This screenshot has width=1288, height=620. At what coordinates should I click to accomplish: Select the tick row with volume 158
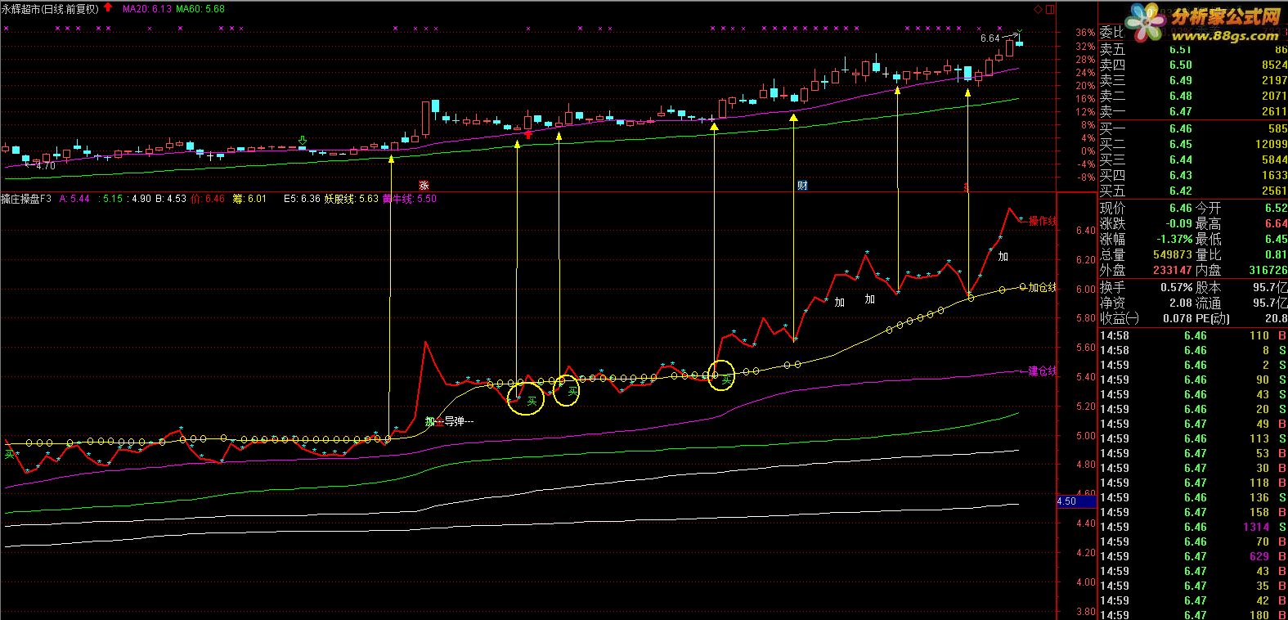coord(1193,512)
